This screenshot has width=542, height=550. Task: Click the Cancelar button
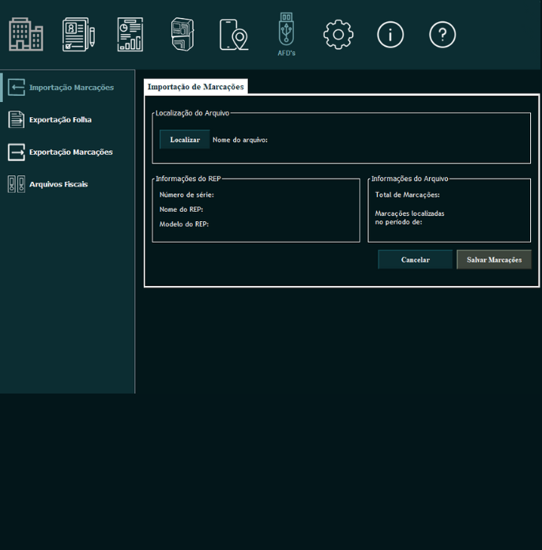pyautogui.click(x=416, y=259)
